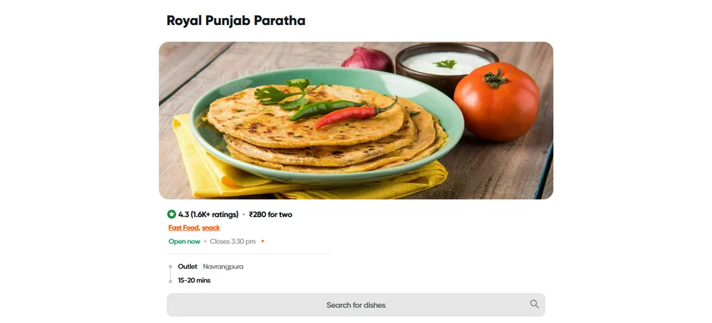The image size is (712, 323).
Task: Click the outlet timeline dot icon
Action: (170, 267)
